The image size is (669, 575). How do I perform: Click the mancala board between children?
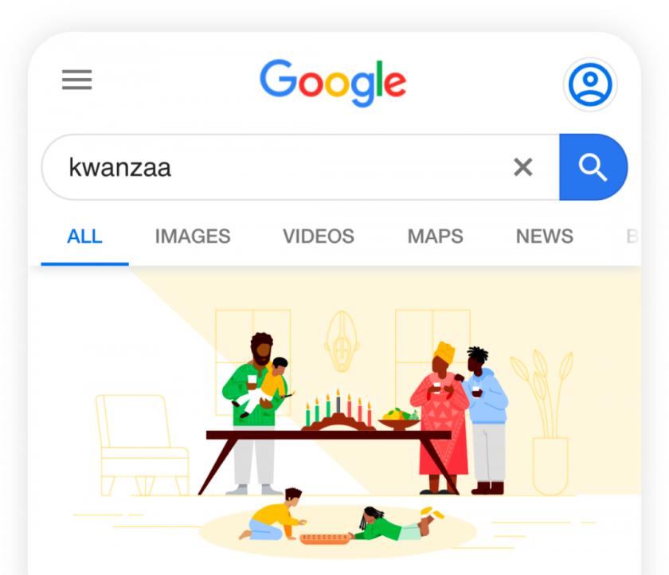click(325, 539)
